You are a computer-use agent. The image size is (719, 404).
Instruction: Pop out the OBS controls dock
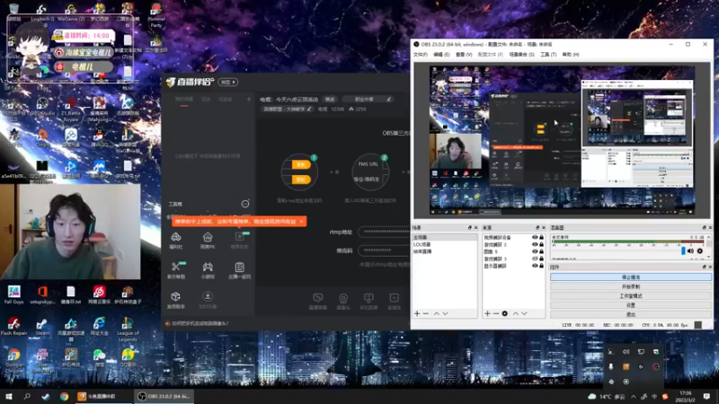click(705, 267)
